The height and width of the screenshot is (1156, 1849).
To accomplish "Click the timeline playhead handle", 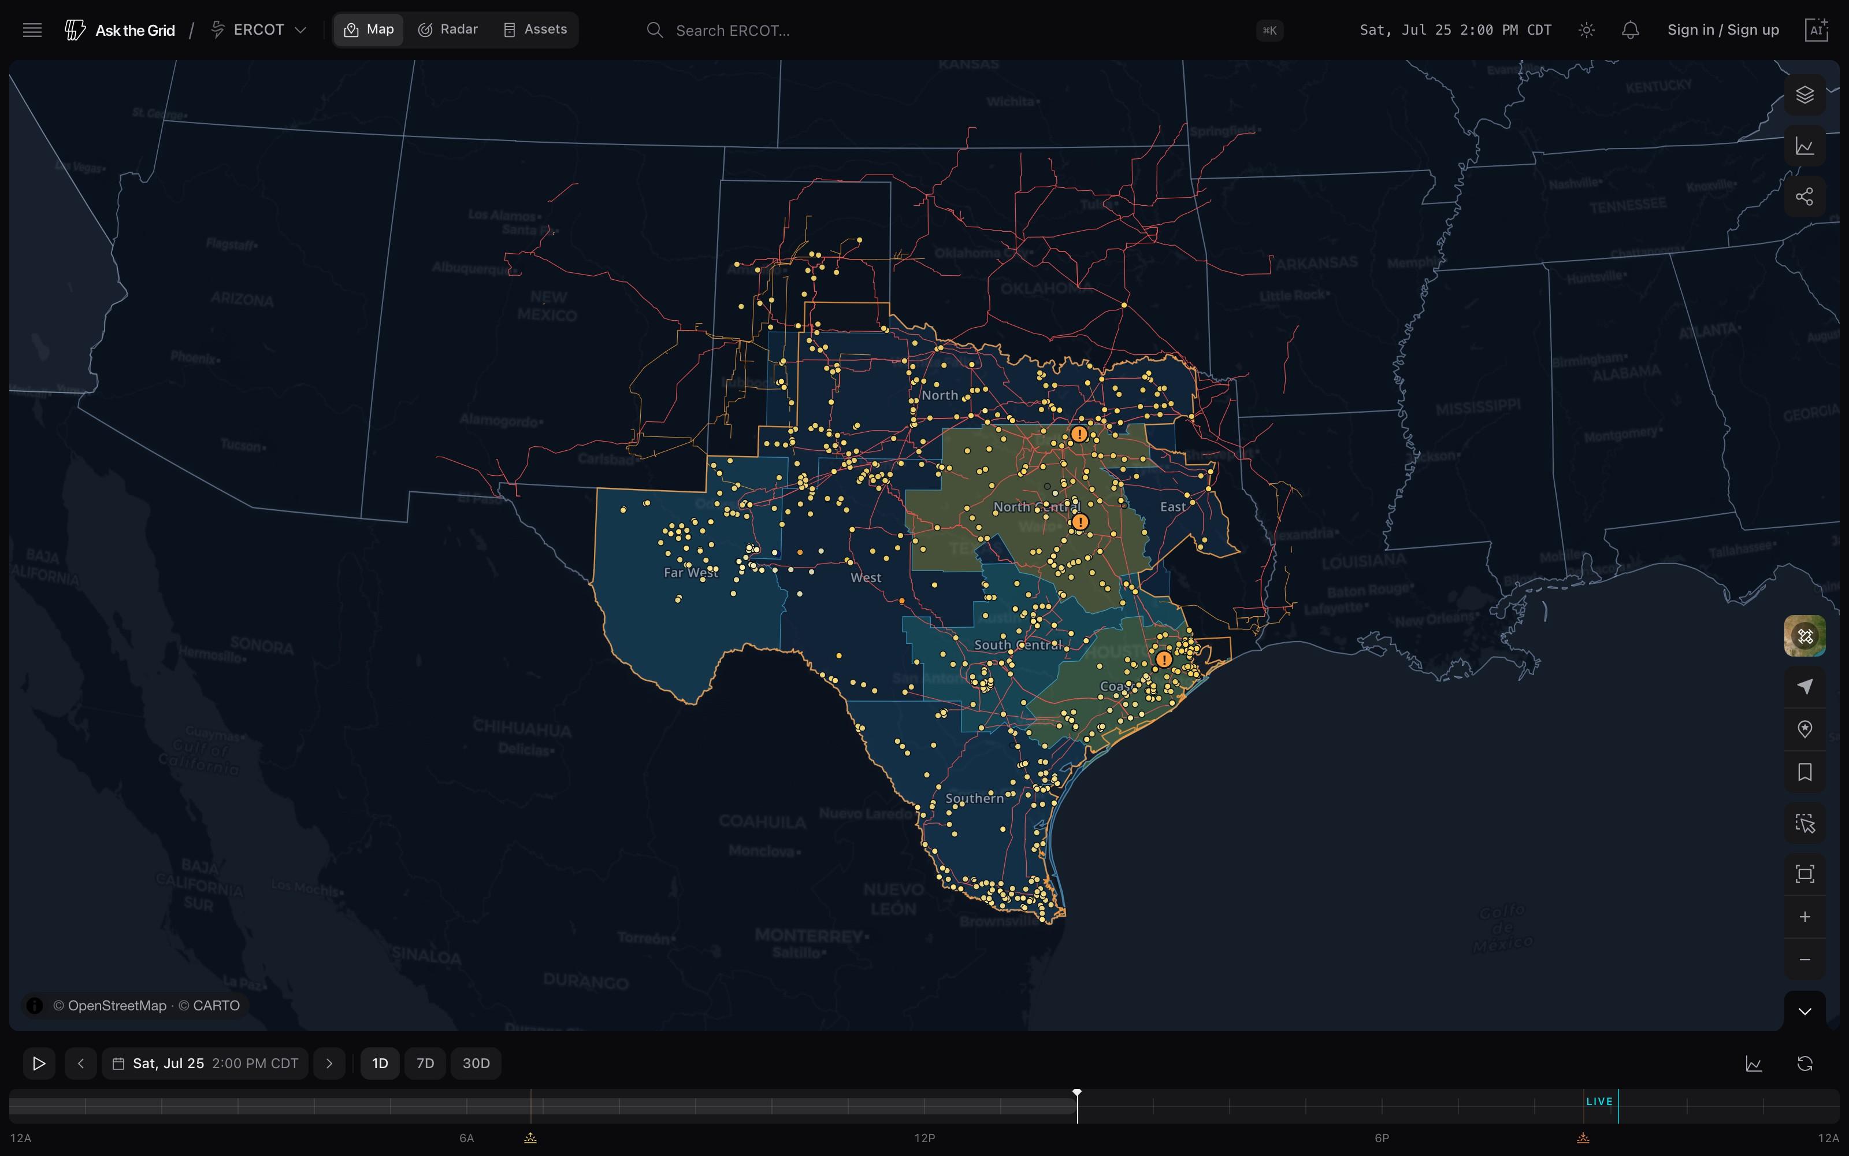I will coord(1077,1094).
